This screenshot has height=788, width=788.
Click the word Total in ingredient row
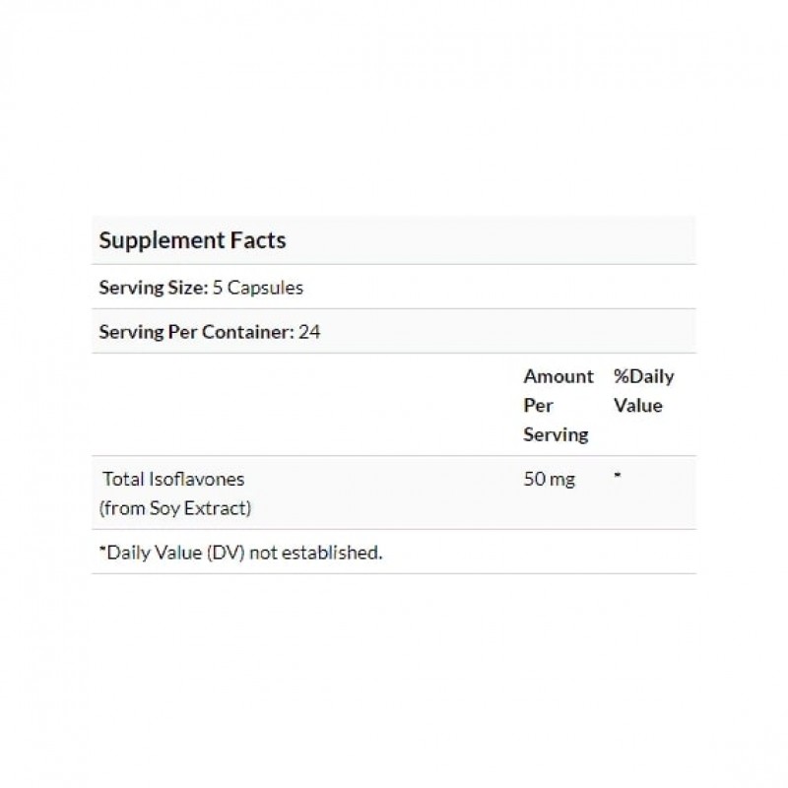tap(124, 479)
